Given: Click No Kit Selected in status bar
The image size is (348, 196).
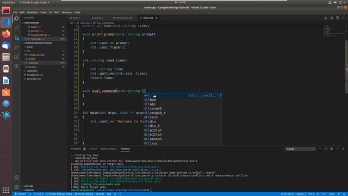Looking at the screenshot, I should coord(84,194).
